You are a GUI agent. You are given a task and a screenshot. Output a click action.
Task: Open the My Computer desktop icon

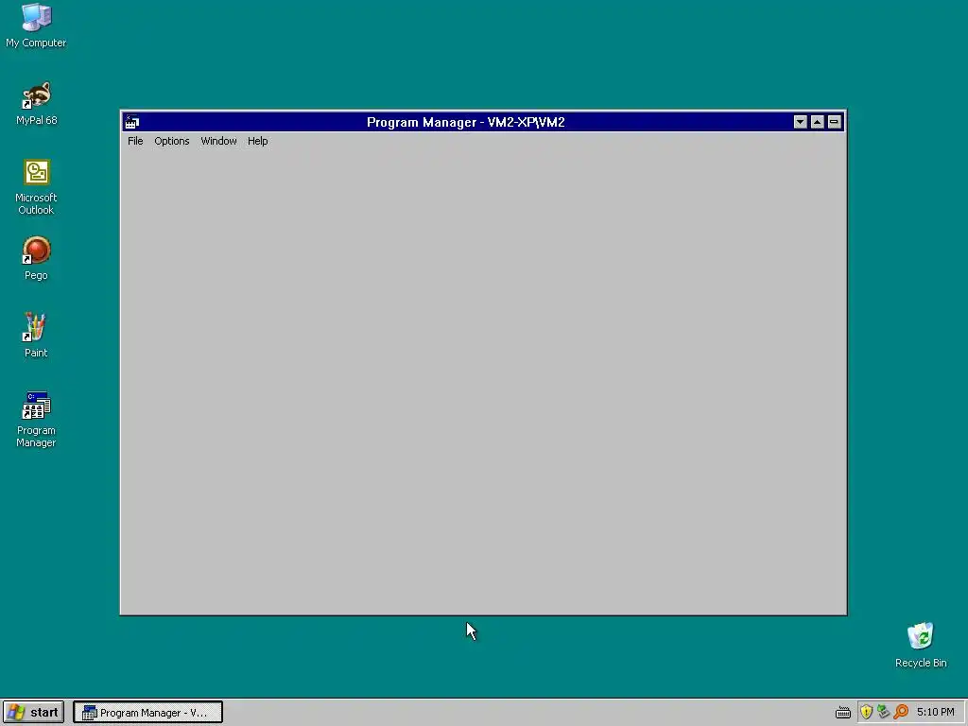click(x=36, y=26)
